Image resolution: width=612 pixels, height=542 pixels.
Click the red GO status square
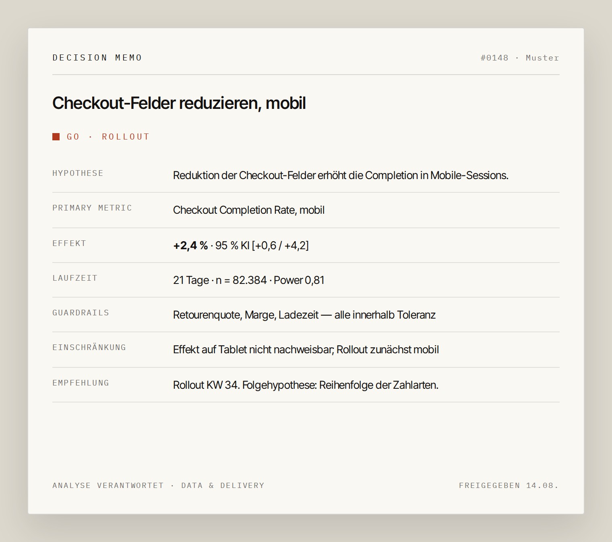tap(56, 137)
